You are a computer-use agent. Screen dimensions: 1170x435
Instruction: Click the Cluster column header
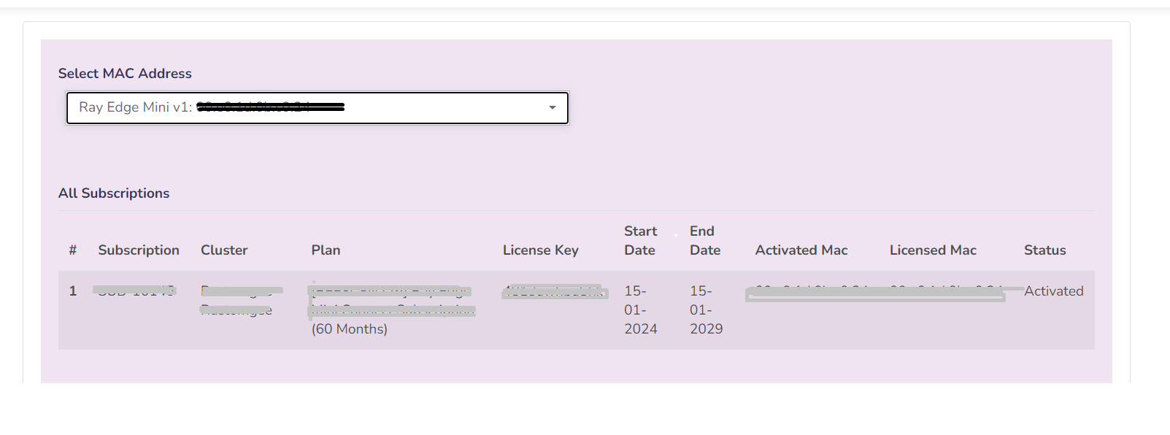[224, 250]
